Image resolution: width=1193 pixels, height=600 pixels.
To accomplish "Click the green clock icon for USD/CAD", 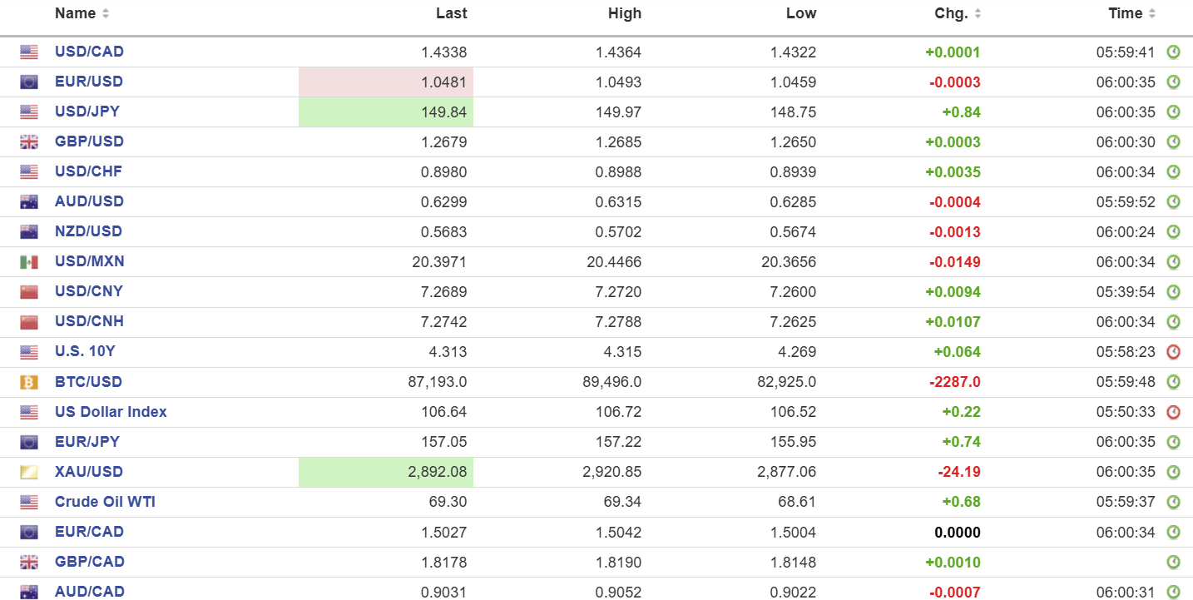I will pyautogui.click(x=1173, y=52).
